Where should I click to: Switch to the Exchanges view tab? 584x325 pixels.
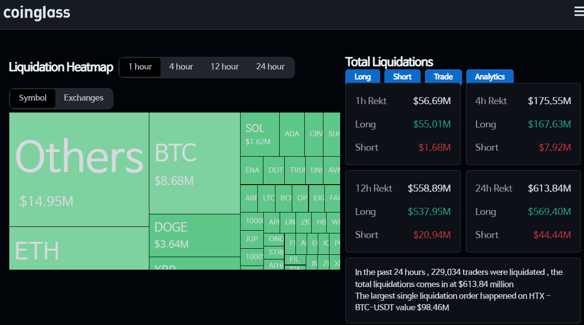pyautogui.click(x=84, y=98)
